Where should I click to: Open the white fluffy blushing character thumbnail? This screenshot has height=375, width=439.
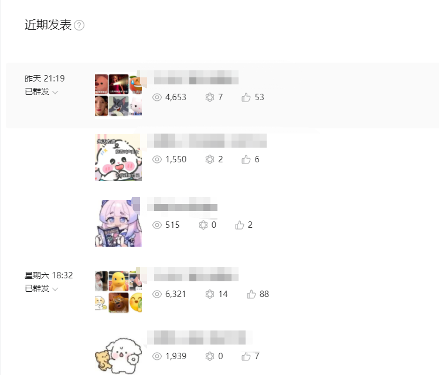(x=118, y=158)
